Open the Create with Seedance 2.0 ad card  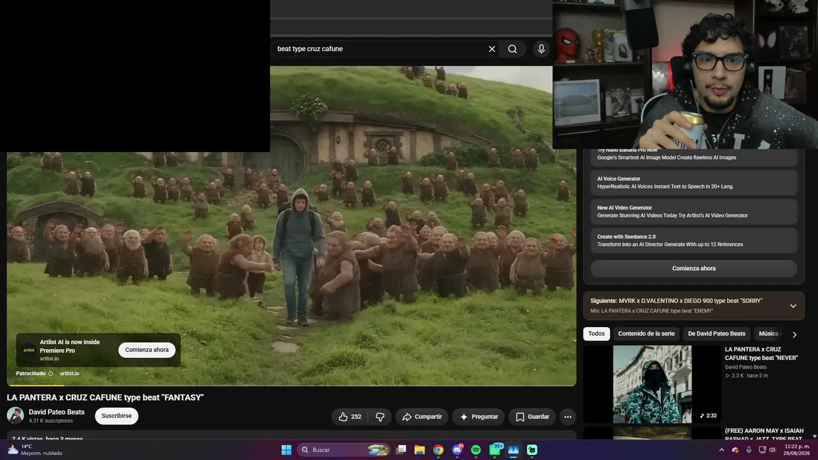tap(693, 240)
